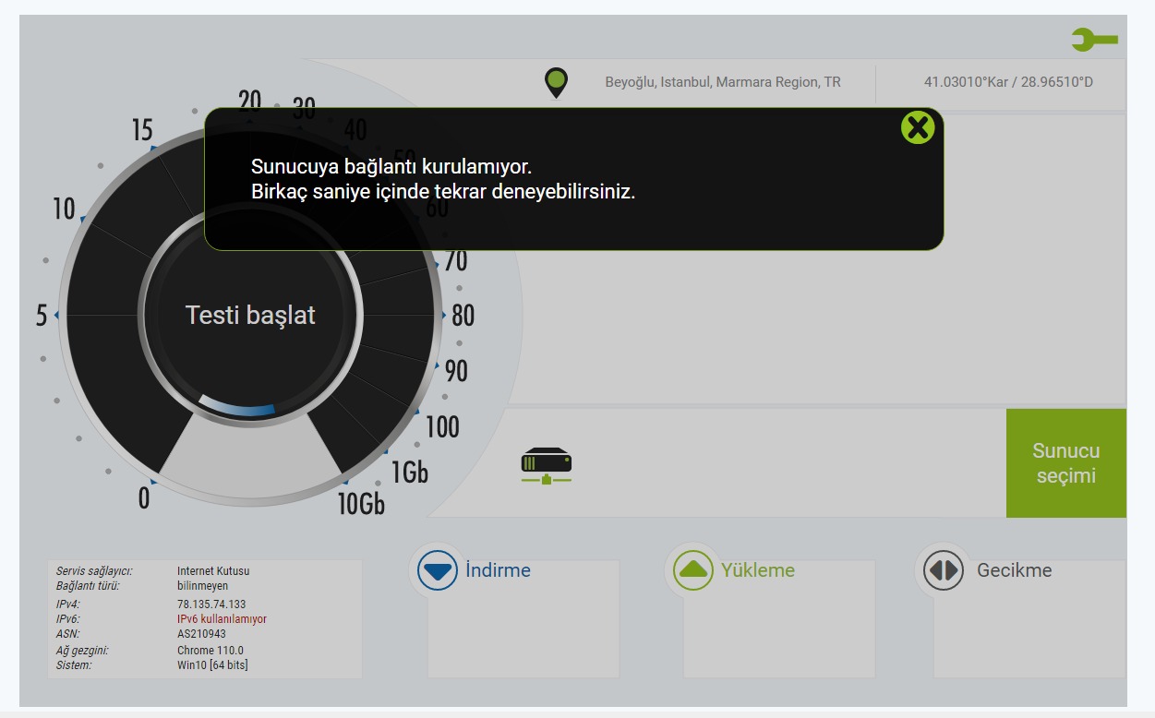
Task: Click the red IPv6 kullanılamıyor text
Action: click(x=222, y=619)
